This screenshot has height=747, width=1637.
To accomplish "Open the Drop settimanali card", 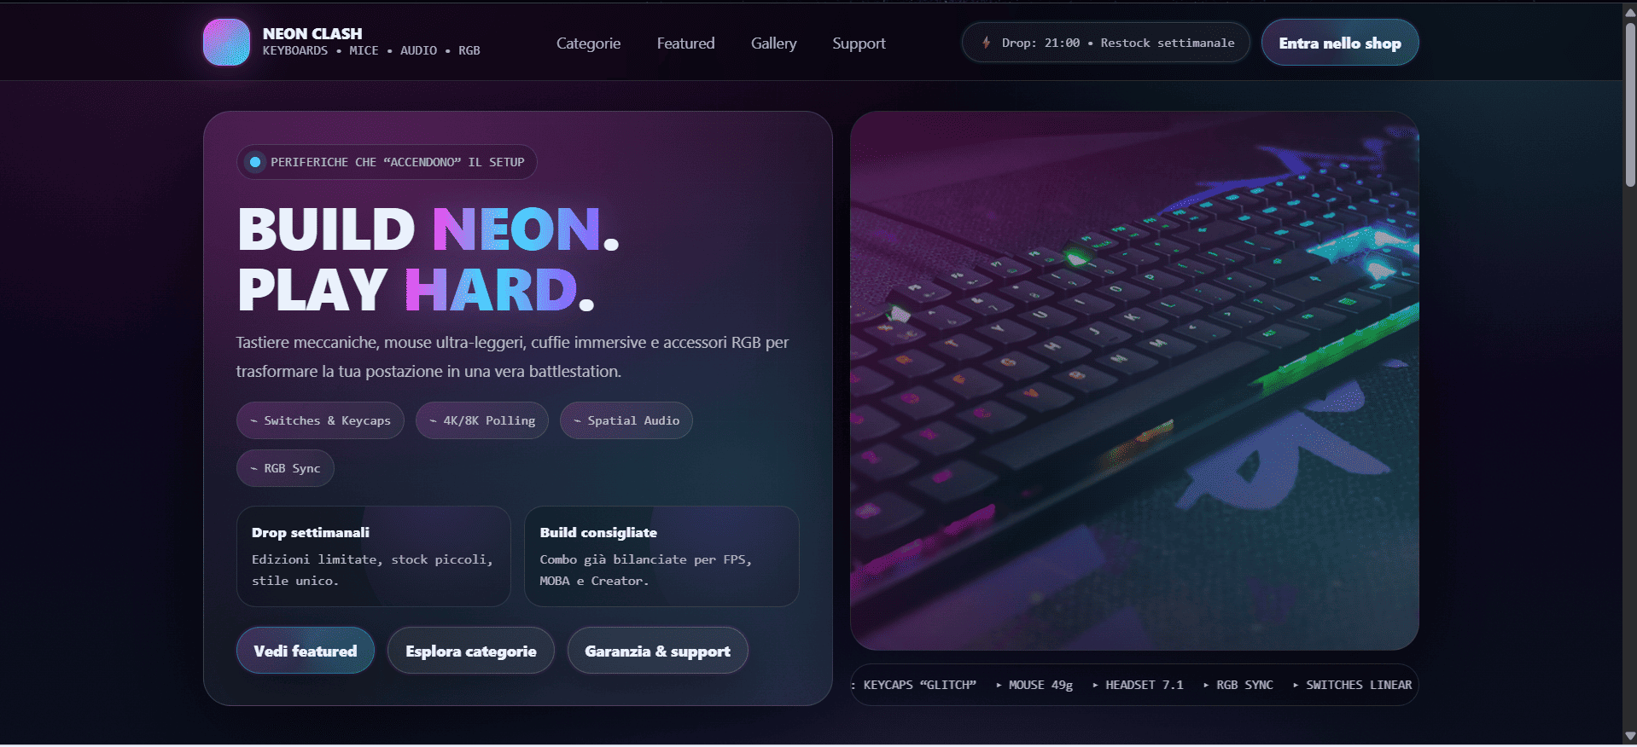I will (x=374, y=556).
